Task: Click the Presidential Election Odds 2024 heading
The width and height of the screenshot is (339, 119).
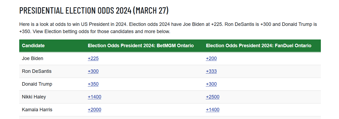Action: point(94,11)
